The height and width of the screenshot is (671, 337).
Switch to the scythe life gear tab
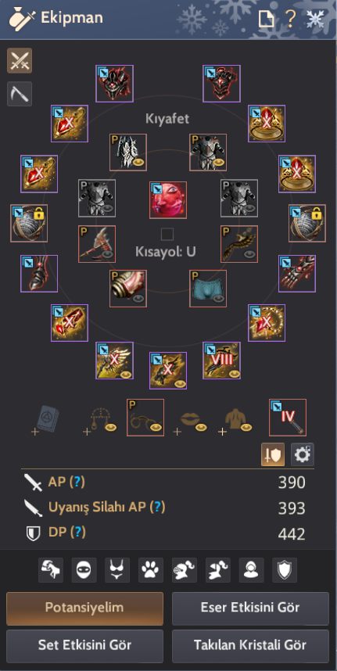click(x=20, y=94)
